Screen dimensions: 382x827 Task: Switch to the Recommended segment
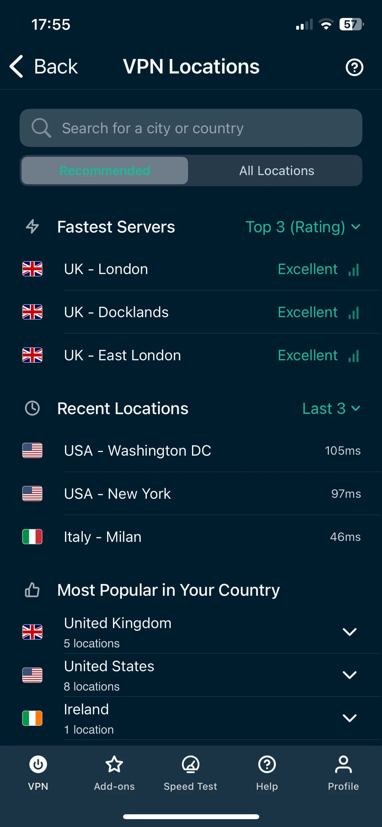point(105,170)
